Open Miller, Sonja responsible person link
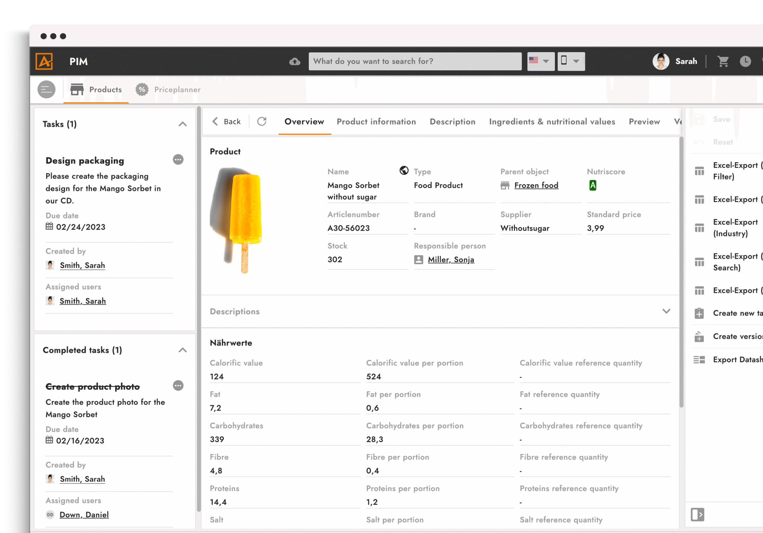763x533 pixels. (x=451, y=260)
